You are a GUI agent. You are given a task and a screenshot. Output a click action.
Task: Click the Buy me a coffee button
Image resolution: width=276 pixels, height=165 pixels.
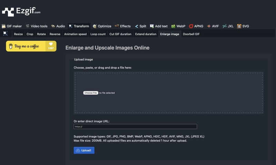point(31,46)
